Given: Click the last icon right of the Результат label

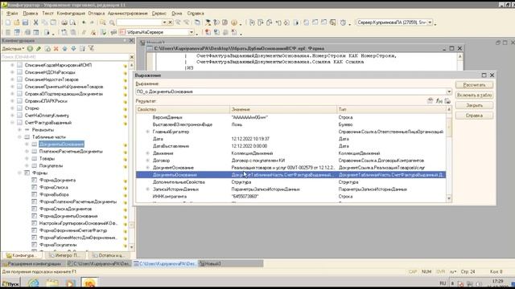Looking at the screenshot, I should click(x=447, y=101).
